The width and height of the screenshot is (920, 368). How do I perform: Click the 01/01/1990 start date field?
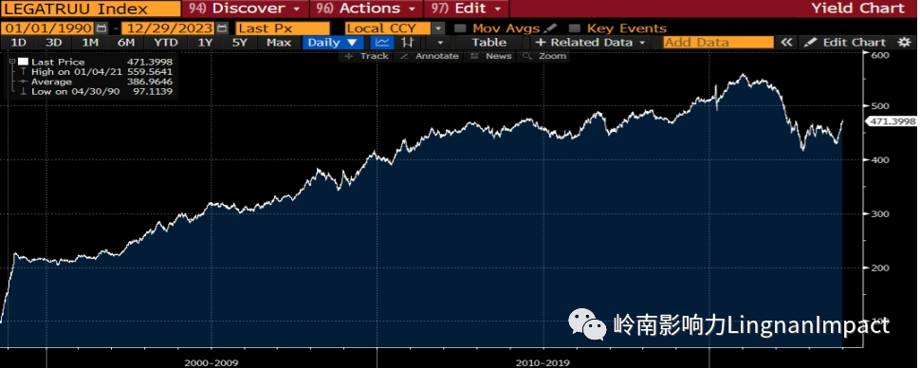click(46, 28)
